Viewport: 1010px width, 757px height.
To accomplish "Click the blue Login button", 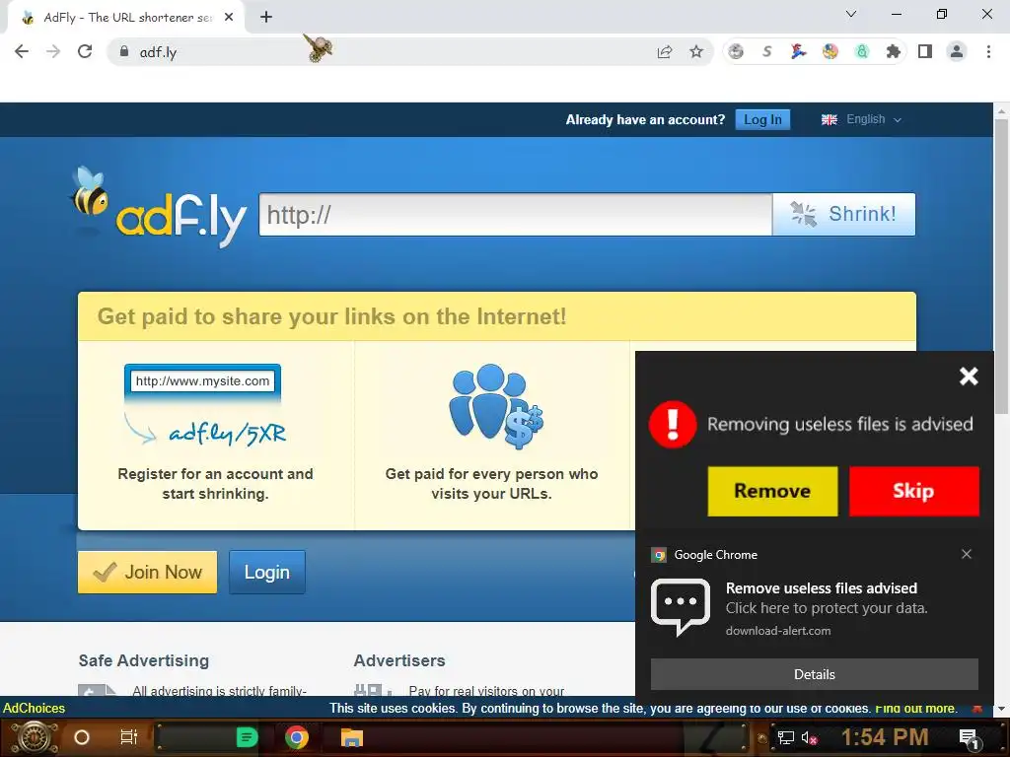I will point(266,572).
